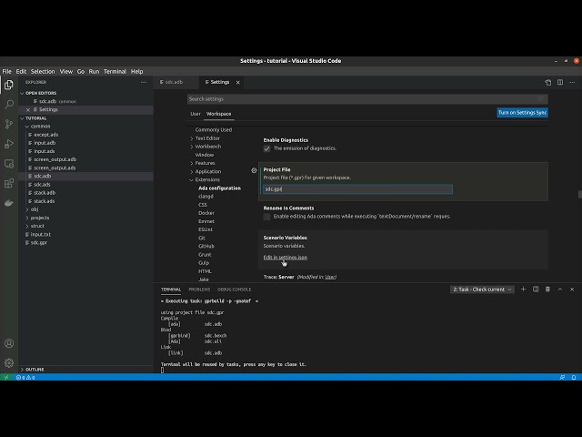Image resolution: width=582 pixels, height=437 pixels.
Task: Select Ada configuration in settings tree
Action: (x=219, y=188)
